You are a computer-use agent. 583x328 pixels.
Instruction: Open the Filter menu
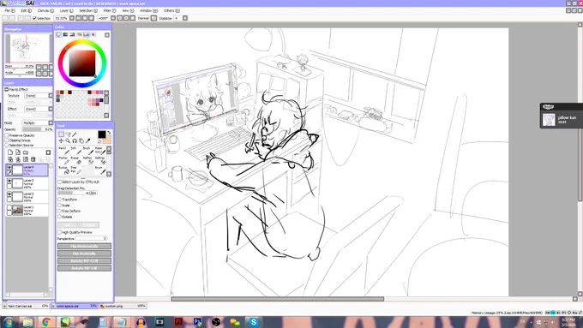click(x=110, y=11)
